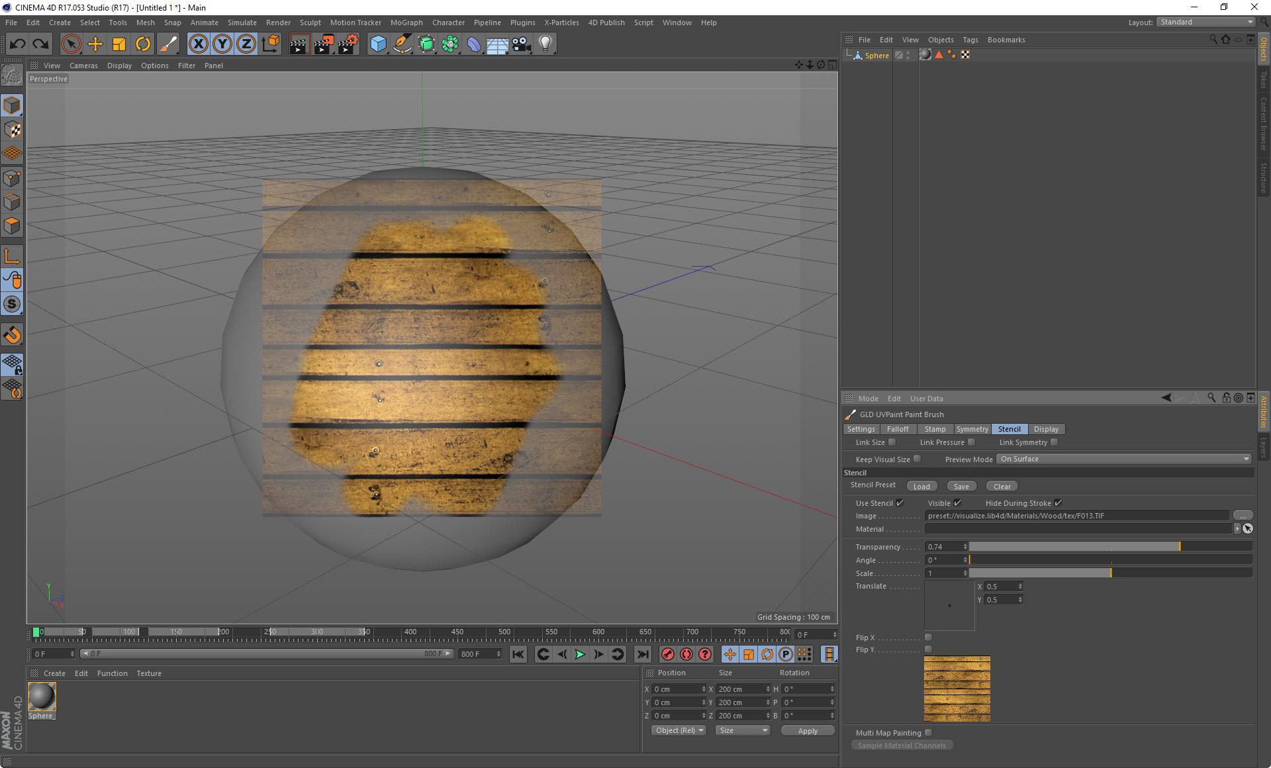Open the Sculpt menu
Viewport: 1271px width, 768px height.
(310, 23)
